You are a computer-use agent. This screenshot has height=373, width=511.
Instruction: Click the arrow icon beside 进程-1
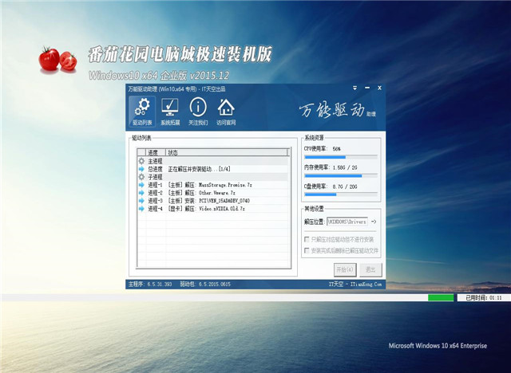tap(141, 185)
